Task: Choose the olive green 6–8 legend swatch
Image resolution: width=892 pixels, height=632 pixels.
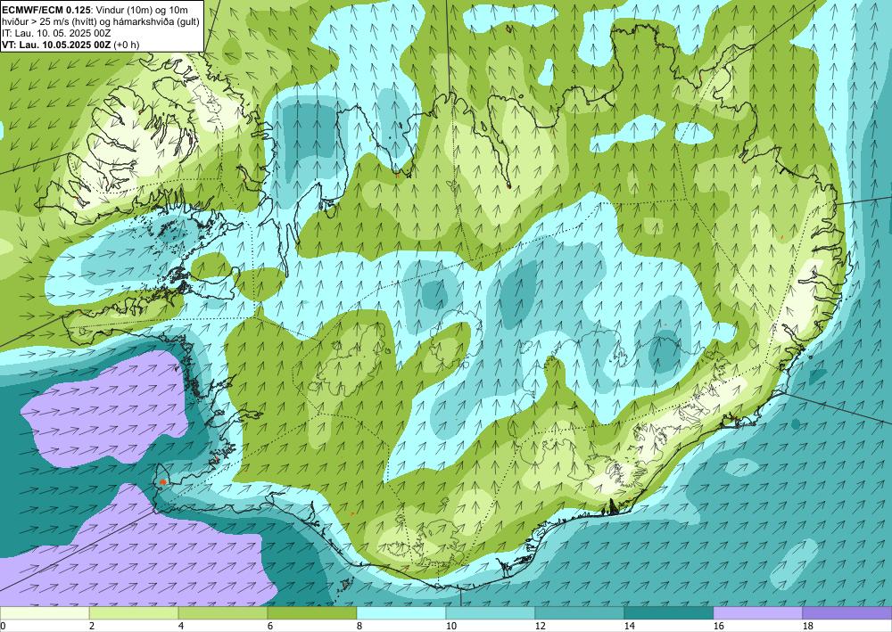Action: (311, 613)
